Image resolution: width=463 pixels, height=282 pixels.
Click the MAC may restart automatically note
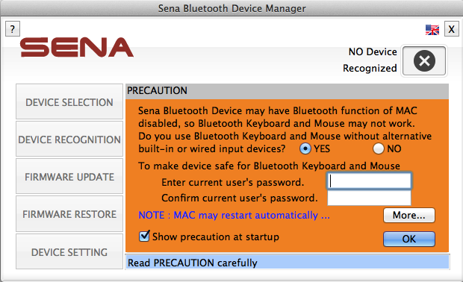[x=234, y=216]
